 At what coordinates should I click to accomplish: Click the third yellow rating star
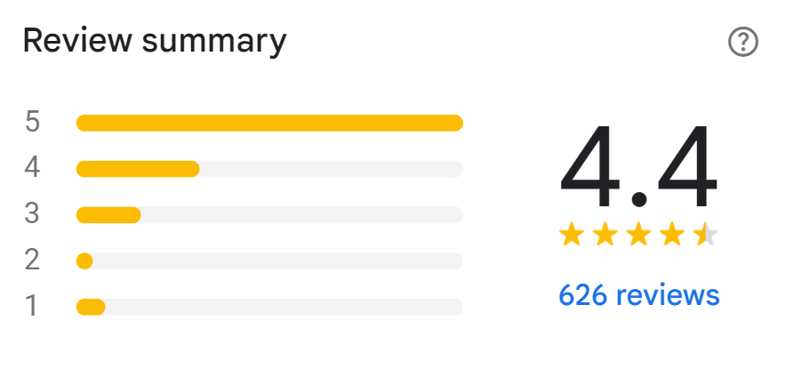tap(638, 235)
